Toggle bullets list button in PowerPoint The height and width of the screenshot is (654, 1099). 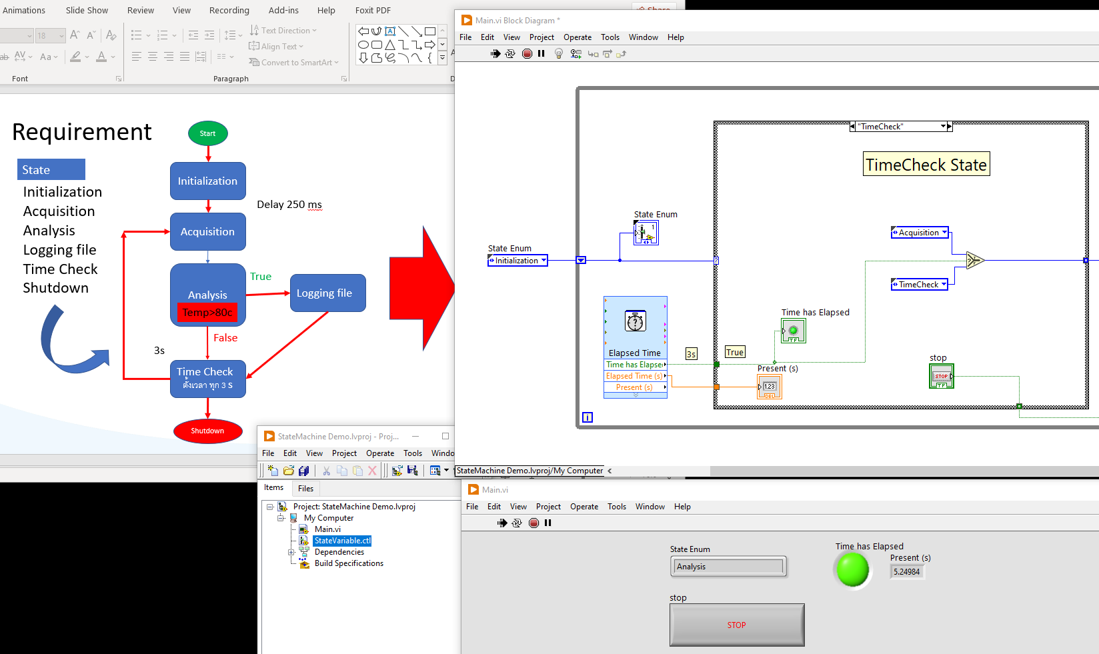coord(137,35)
